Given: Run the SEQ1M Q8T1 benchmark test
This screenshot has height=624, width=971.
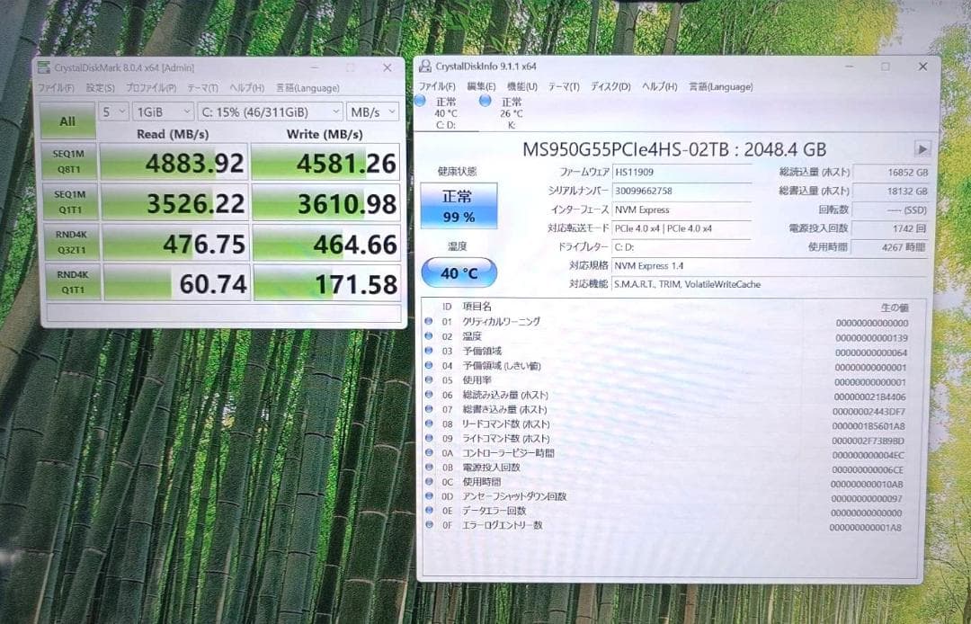Looking at the screenshot, I should pos(67,163).
